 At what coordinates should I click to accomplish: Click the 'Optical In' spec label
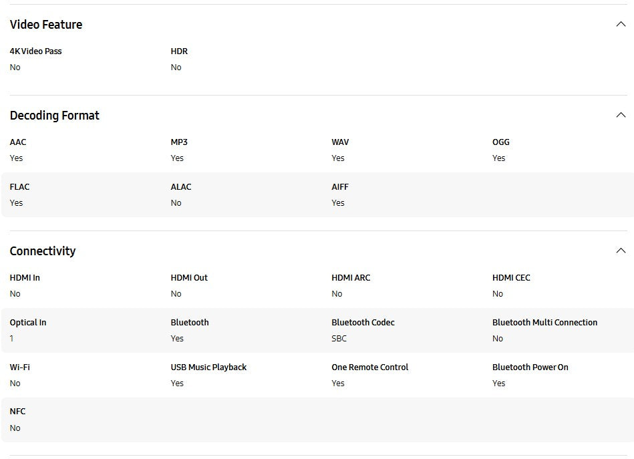coord(28,323)
